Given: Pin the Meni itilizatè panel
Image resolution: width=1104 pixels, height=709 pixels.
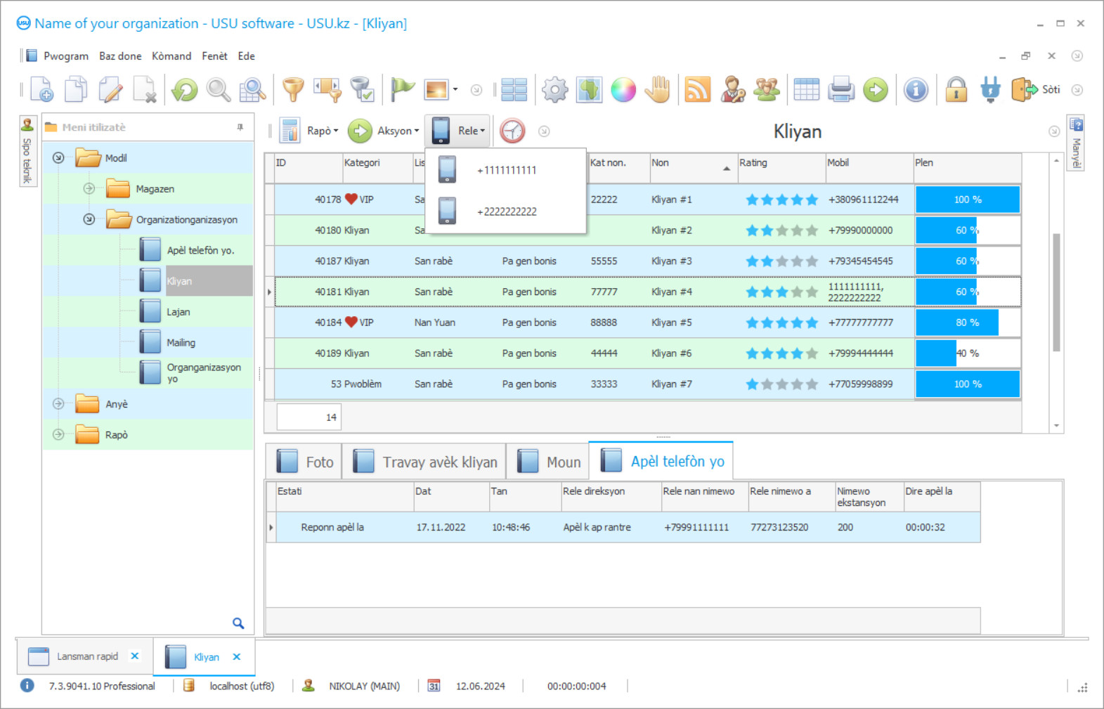Looking at the screenshot, I should click(x=240, y=127).
